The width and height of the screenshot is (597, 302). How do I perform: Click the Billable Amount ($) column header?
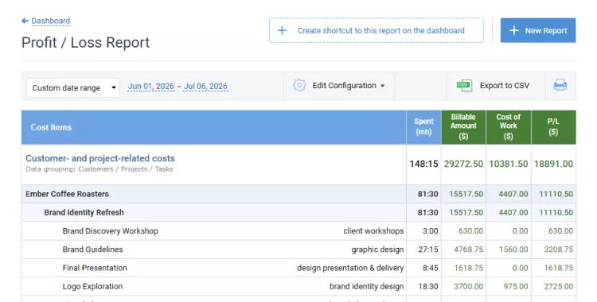point(463,127)
